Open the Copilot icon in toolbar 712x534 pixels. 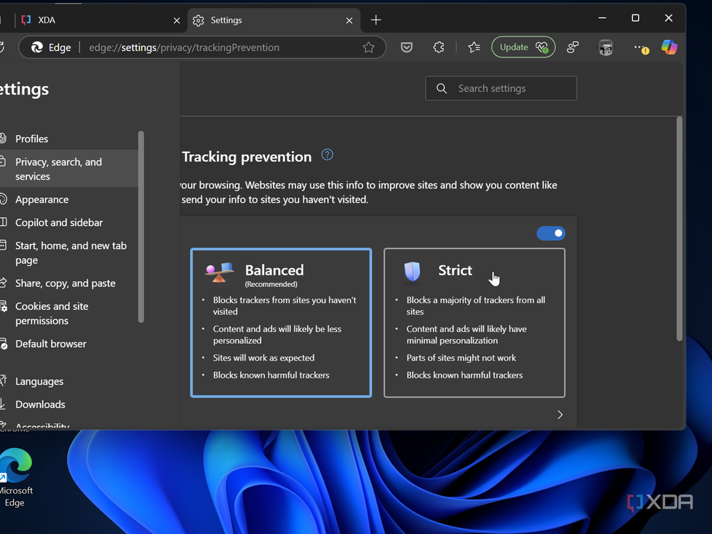tap(669, 47)
